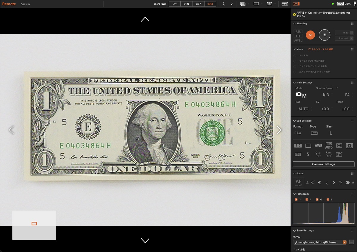
Task: Click the DRO AUTO icon
Action: click(329, 146)
